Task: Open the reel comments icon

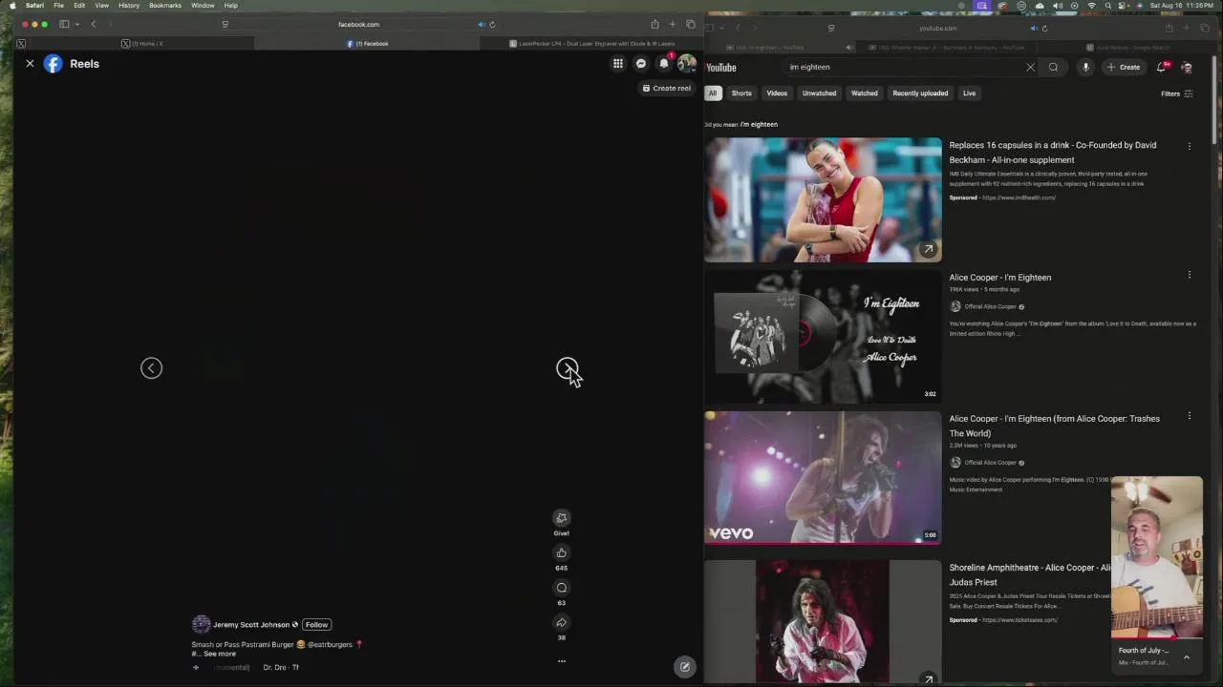Action: point(562,588)
